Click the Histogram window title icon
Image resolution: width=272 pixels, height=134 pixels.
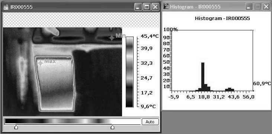coord(166,7)
